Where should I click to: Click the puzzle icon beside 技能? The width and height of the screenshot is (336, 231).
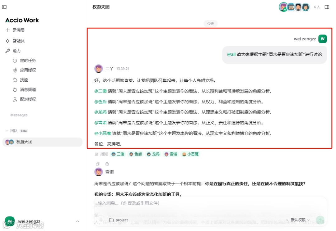(x=15, y=80)
